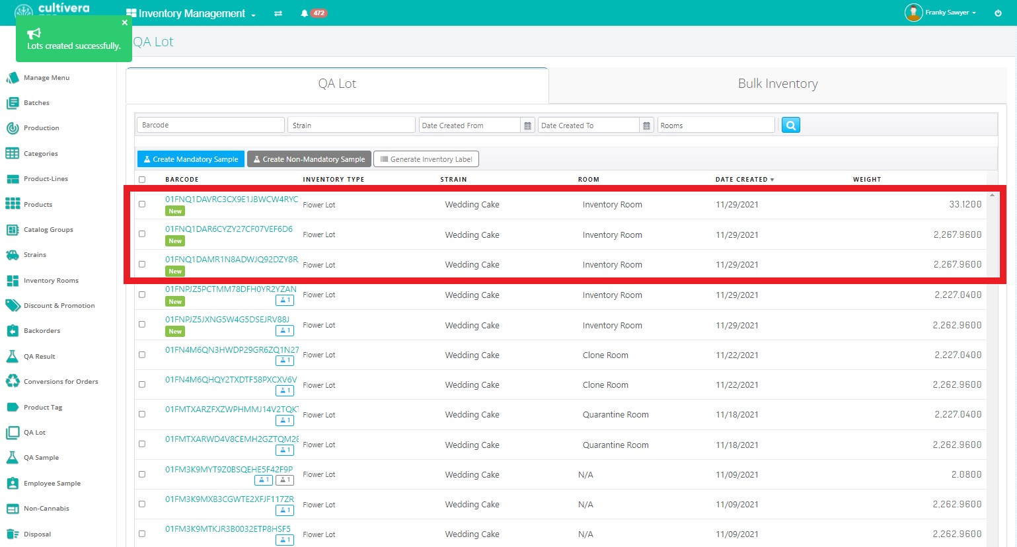Click Generate Inventory Label button
The height and width of the screenshot is (547, 1017).
pos(426,159)
